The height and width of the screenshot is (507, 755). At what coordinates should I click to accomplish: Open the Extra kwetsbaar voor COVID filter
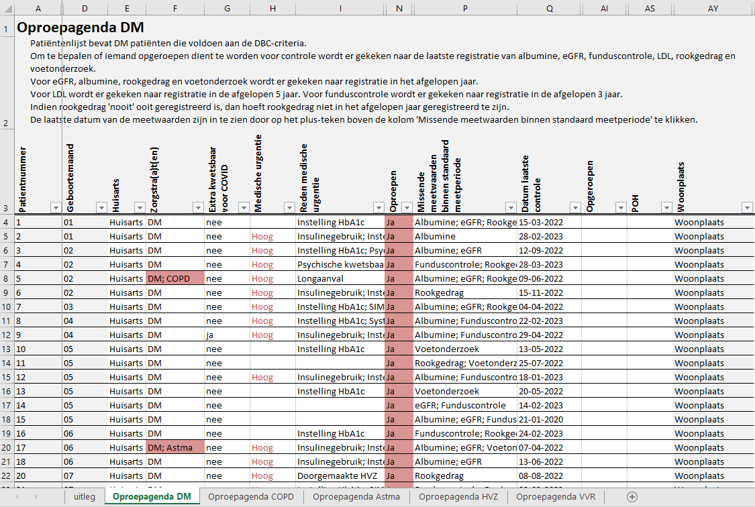[x=244, y=208]
